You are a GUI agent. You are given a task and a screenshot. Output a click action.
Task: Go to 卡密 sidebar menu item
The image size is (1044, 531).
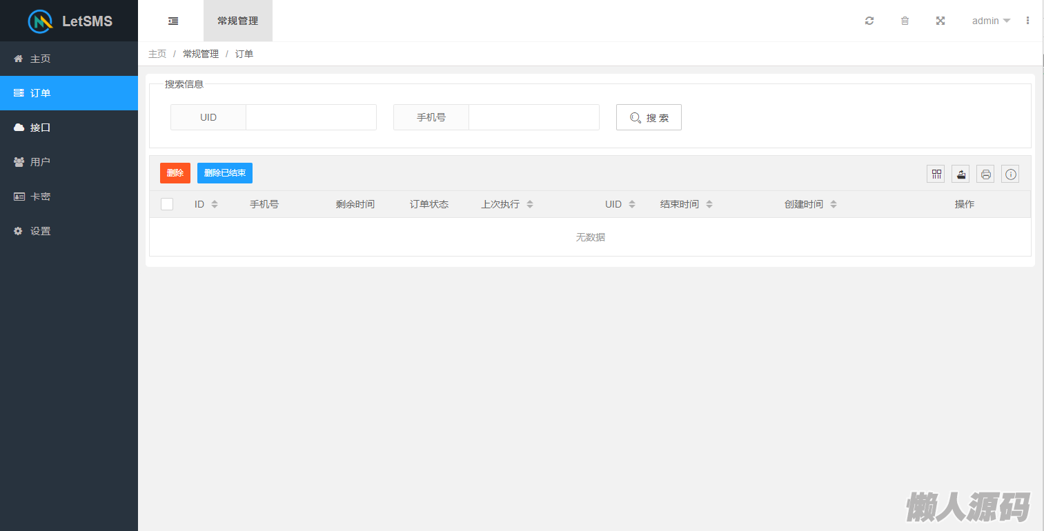40,197
